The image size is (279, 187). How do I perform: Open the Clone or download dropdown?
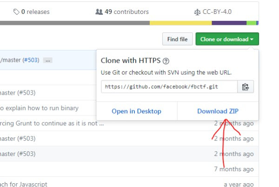tap(227, 39)
